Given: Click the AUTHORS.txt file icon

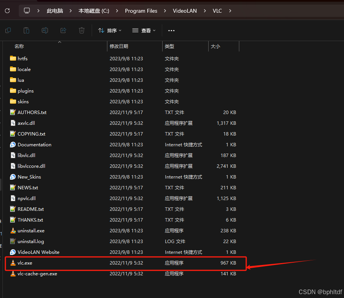Looking at the screenshot, I should point(13,112).
